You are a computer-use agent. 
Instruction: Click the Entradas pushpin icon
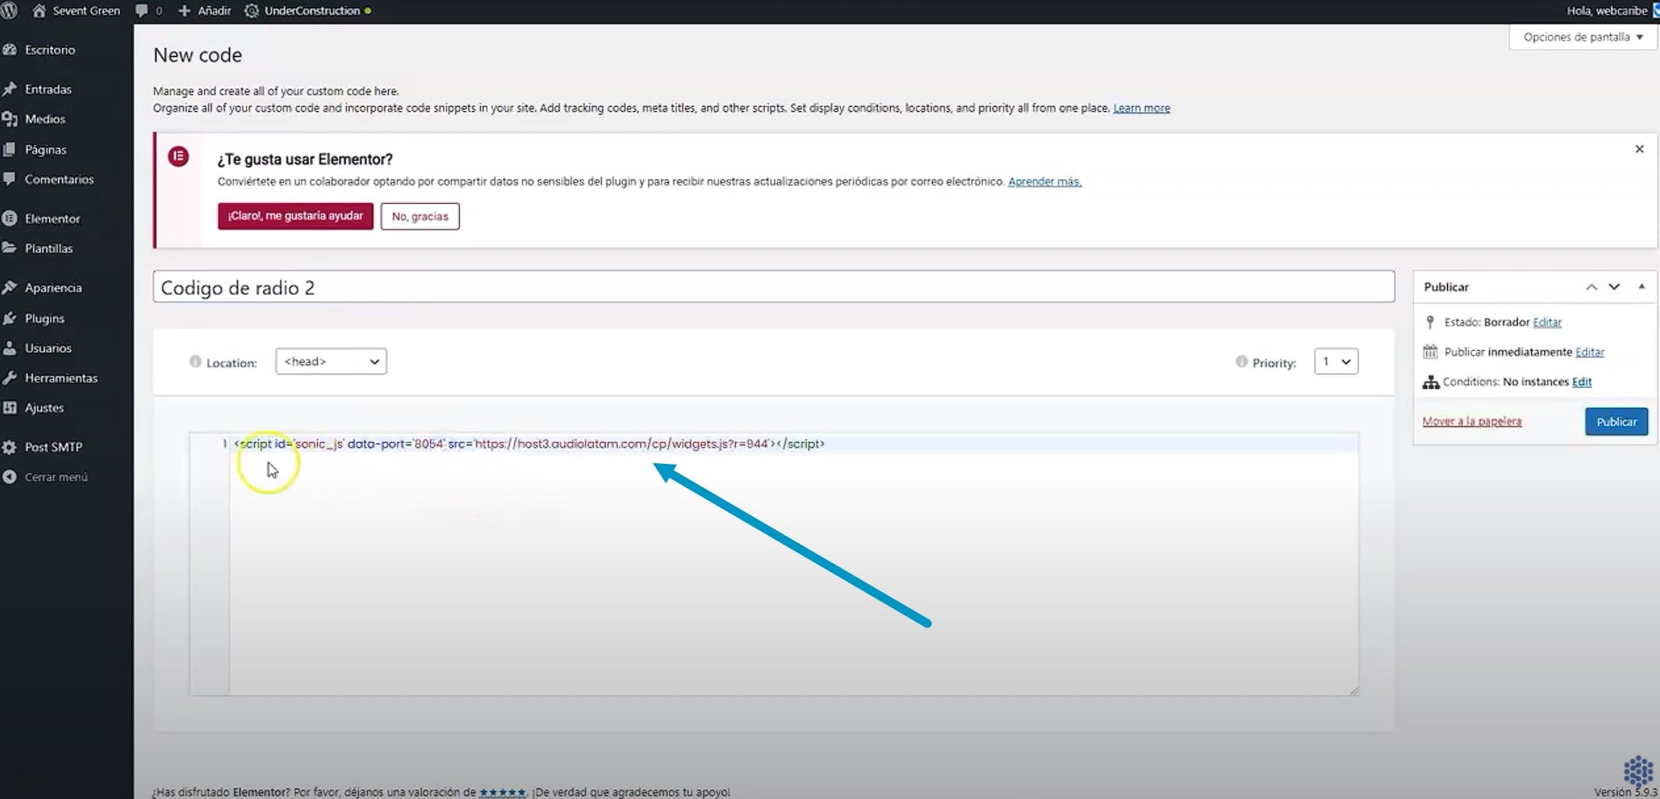10,89
